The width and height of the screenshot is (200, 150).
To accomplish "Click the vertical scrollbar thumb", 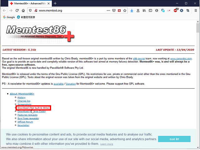I will click(198, 28).
